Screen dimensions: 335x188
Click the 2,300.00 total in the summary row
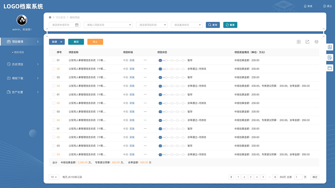click(x=83, y=162)
